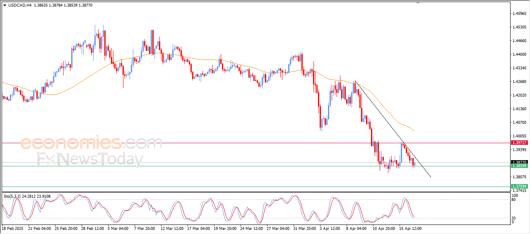Click the 8 Apr 04:00 time label
The image size is (530, 234).
[x=357, y=228]
